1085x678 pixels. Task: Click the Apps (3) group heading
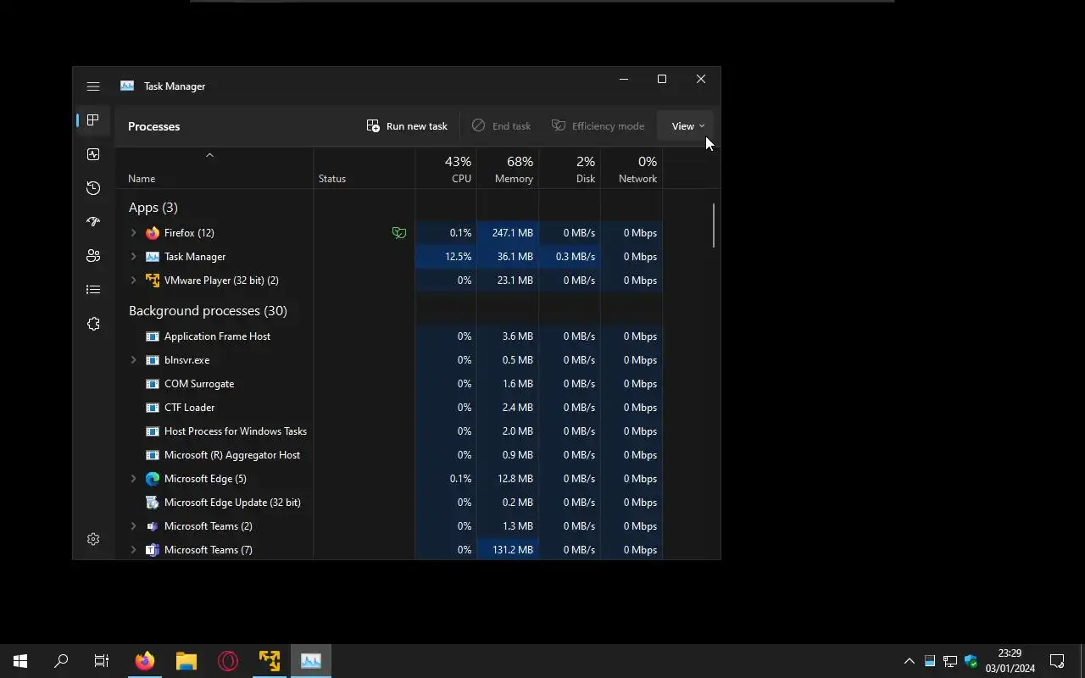(x=153, y=207)
